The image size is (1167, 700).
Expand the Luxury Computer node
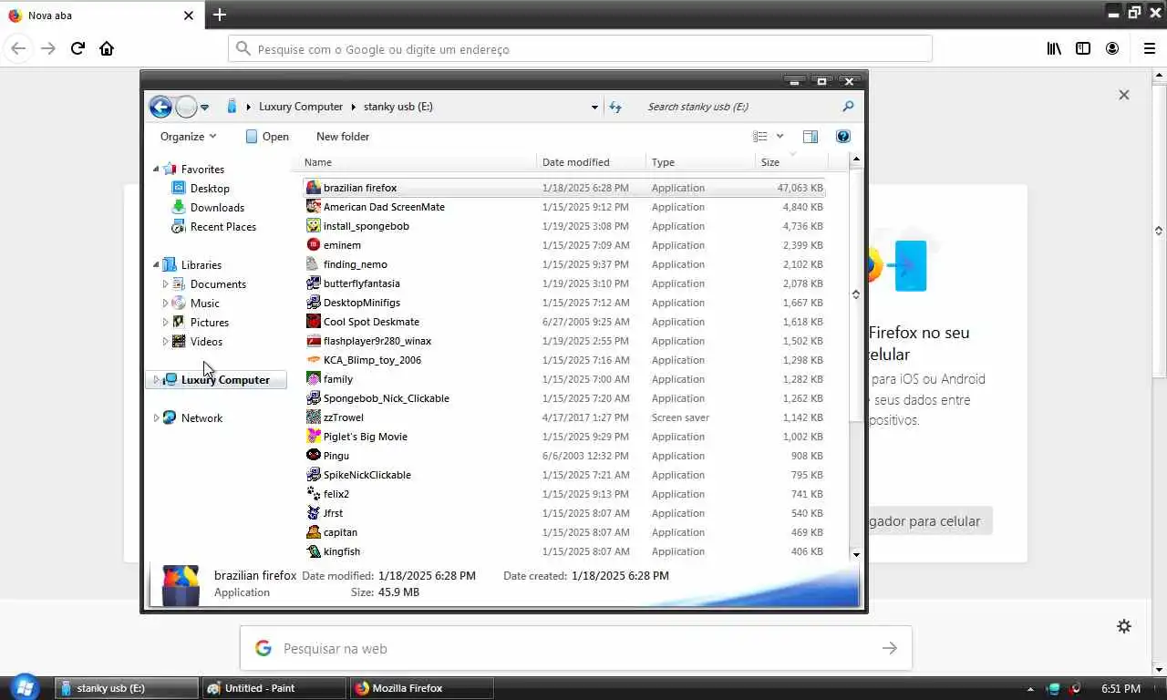156,380
